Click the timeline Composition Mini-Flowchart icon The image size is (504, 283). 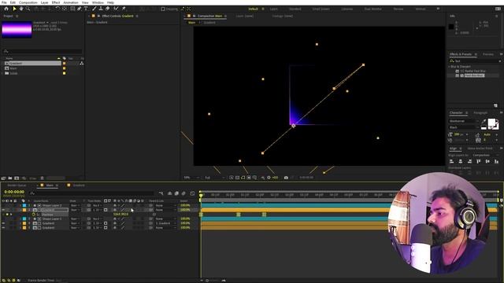pos(161,193)
